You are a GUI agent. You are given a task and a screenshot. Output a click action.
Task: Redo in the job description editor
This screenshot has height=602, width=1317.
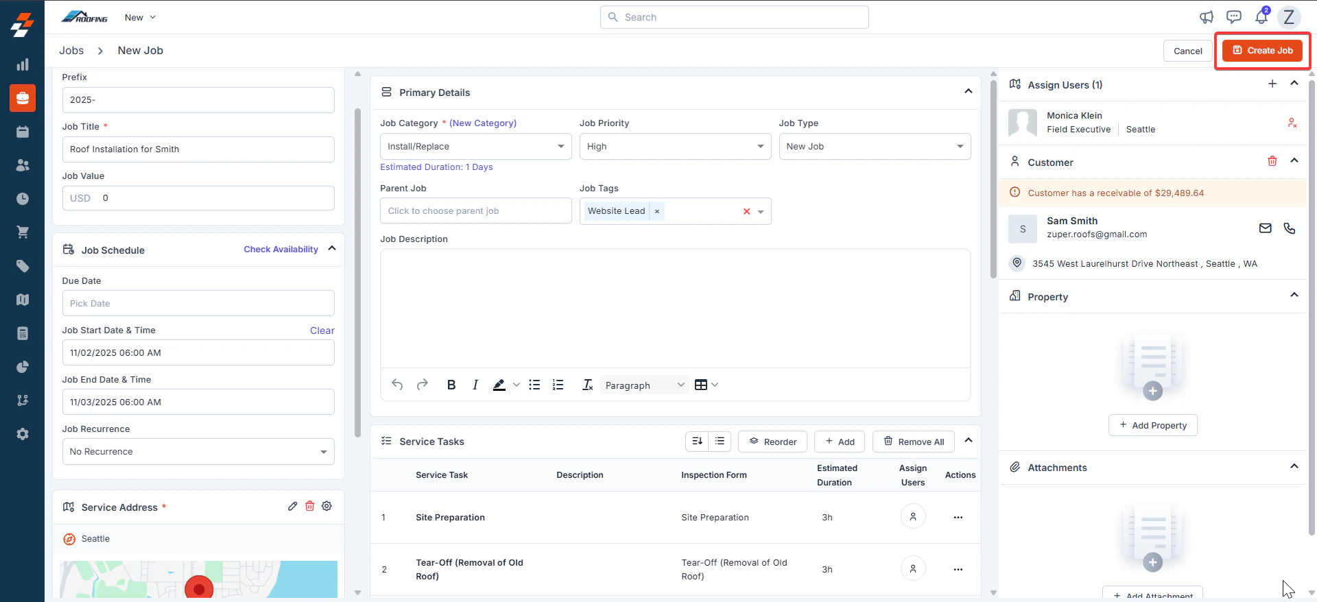coord(423,385)
